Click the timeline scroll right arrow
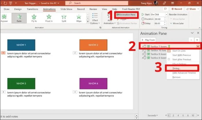The width and height of the screenshot is (202, 120). pyautogui.click(x=198, y=115)
